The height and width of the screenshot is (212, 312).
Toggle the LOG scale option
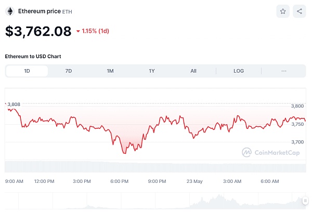click(x=239, y=71)
